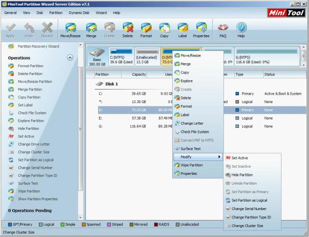
Task: Click the Status column header
Action: [285, 75]
